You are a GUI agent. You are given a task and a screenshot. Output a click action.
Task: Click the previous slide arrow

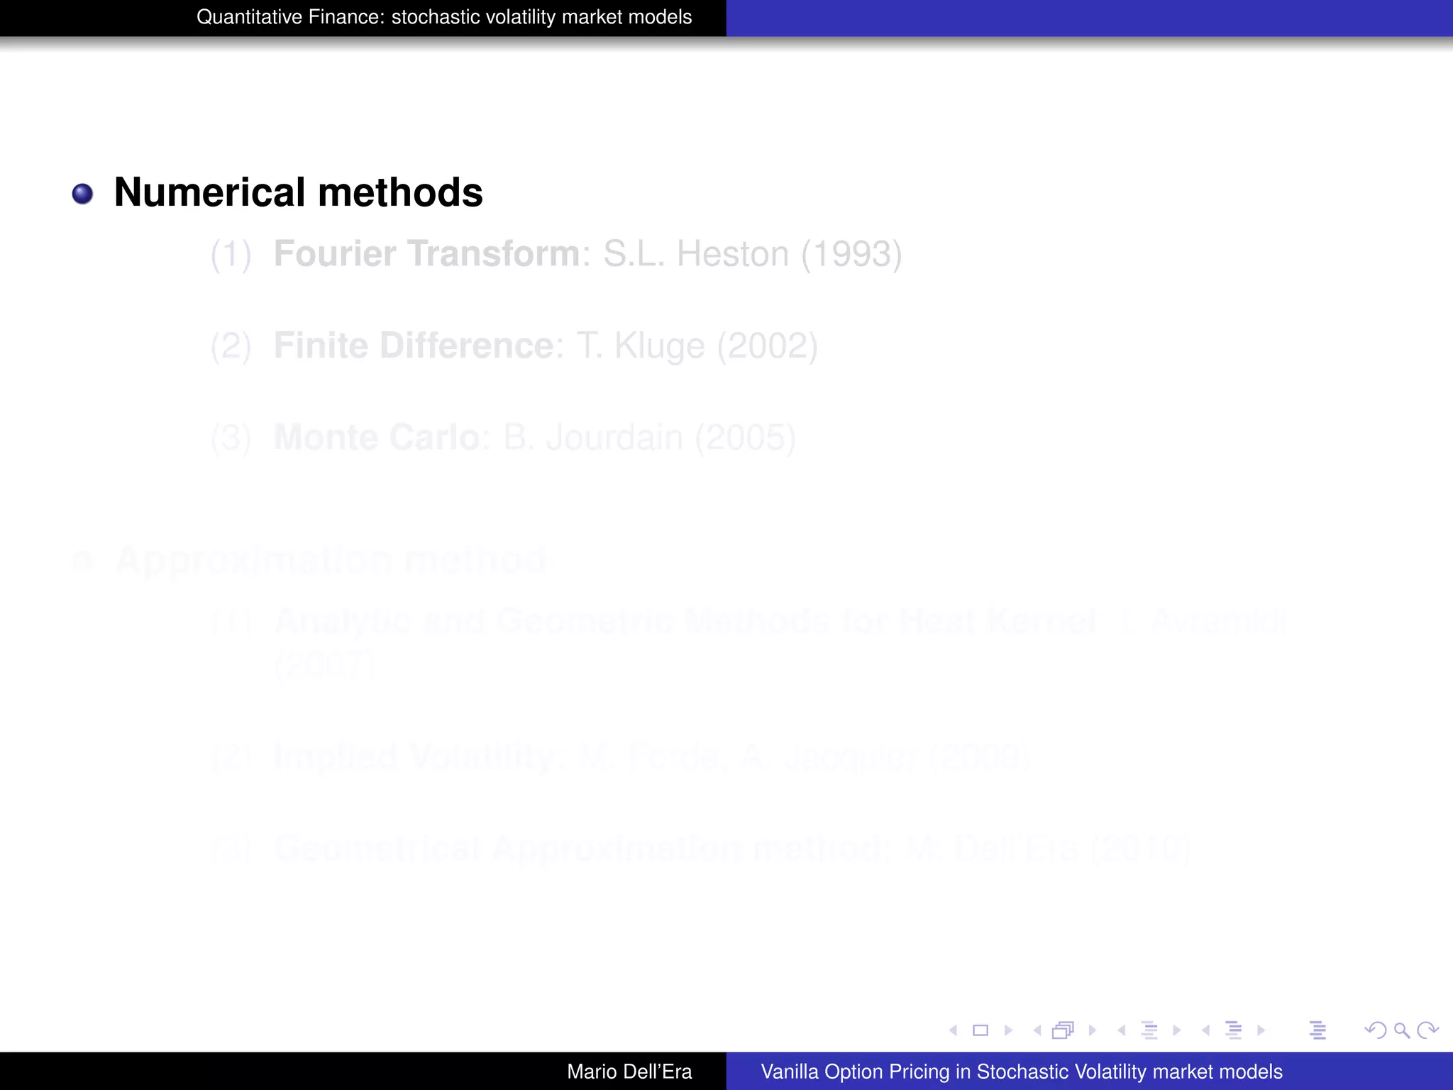[x=954, y=1030]
